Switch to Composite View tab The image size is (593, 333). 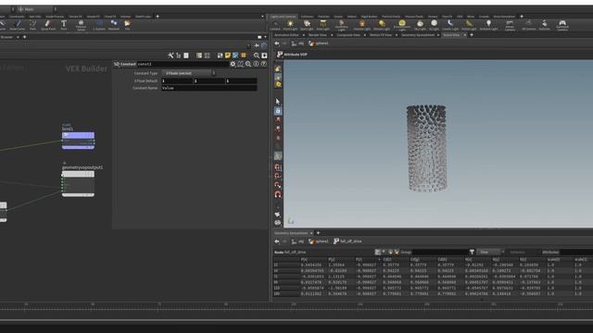(x=348, y=35)
